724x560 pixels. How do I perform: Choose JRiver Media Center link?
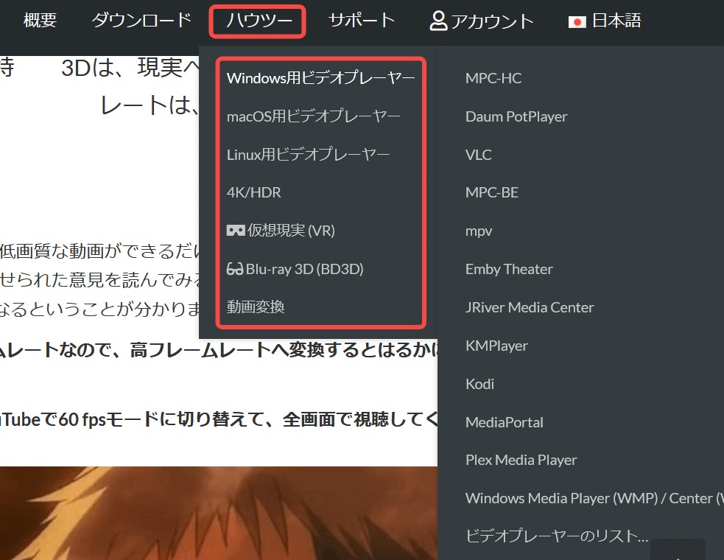pos(530,307)
